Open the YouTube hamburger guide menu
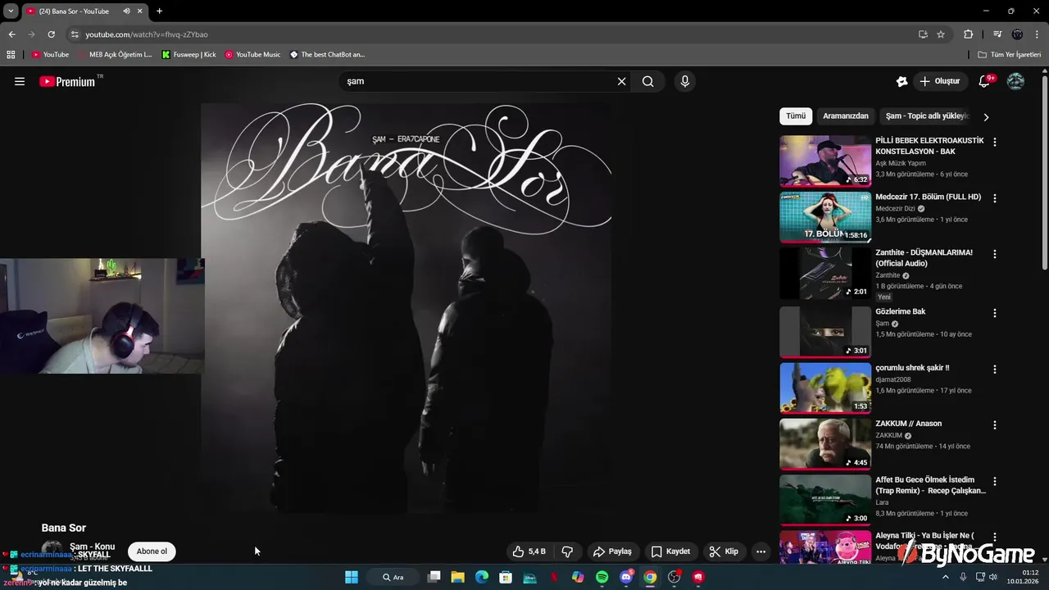 point(20,81)
